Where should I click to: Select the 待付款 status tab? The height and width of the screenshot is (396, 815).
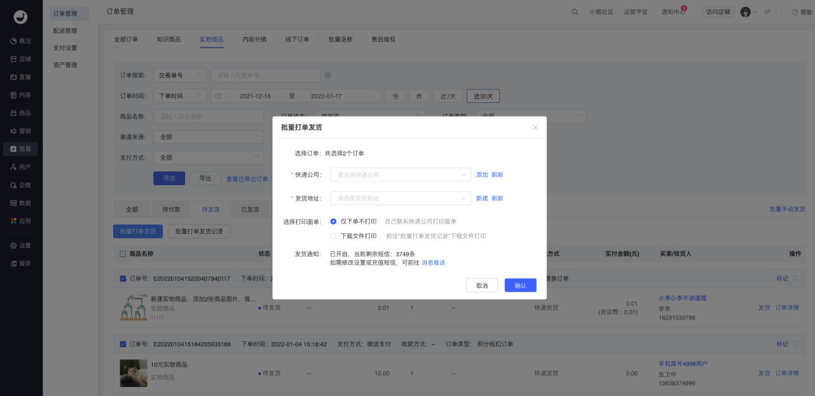[x=172, y=209]
